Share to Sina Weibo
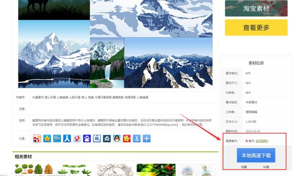This screenshot has width=303, height=176. coord(37,138)
